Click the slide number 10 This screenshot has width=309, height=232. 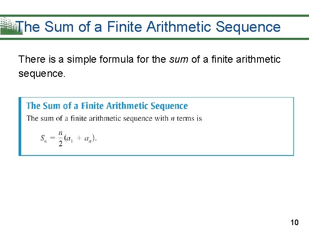(294, 222)
